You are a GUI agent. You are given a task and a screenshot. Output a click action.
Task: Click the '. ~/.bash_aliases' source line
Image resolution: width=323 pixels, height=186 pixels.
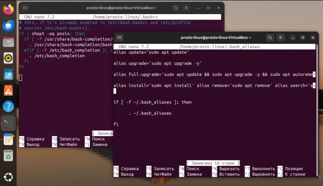pyautogui.click(x=150, y=113)
